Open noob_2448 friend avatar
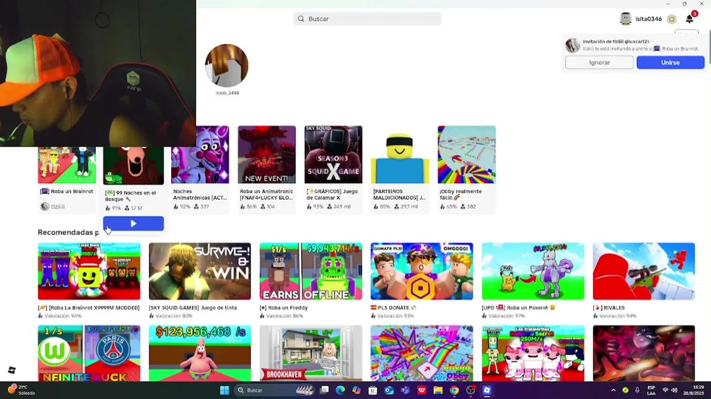The image size is (711, 399). 226,65
